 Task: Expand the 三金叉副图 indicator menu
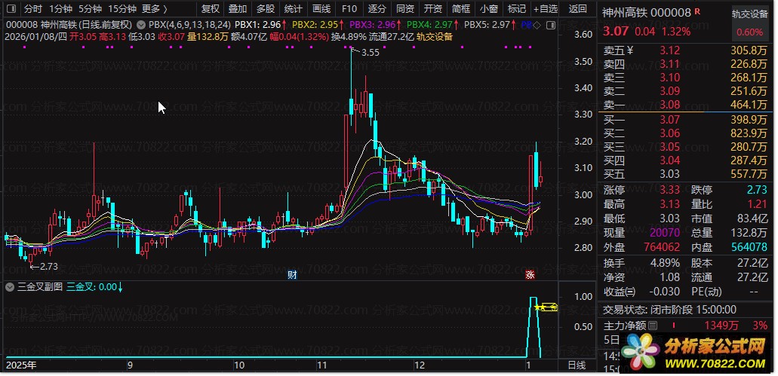(x=10, y=287)
